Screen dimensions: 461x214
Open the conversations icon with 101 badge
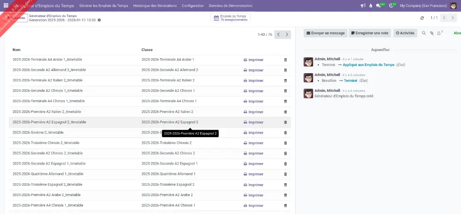pyautogui.click(x=379, y=6)
